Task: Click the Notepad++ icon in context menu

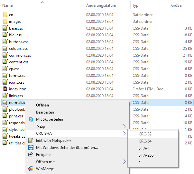Action: tap(31, 141)
